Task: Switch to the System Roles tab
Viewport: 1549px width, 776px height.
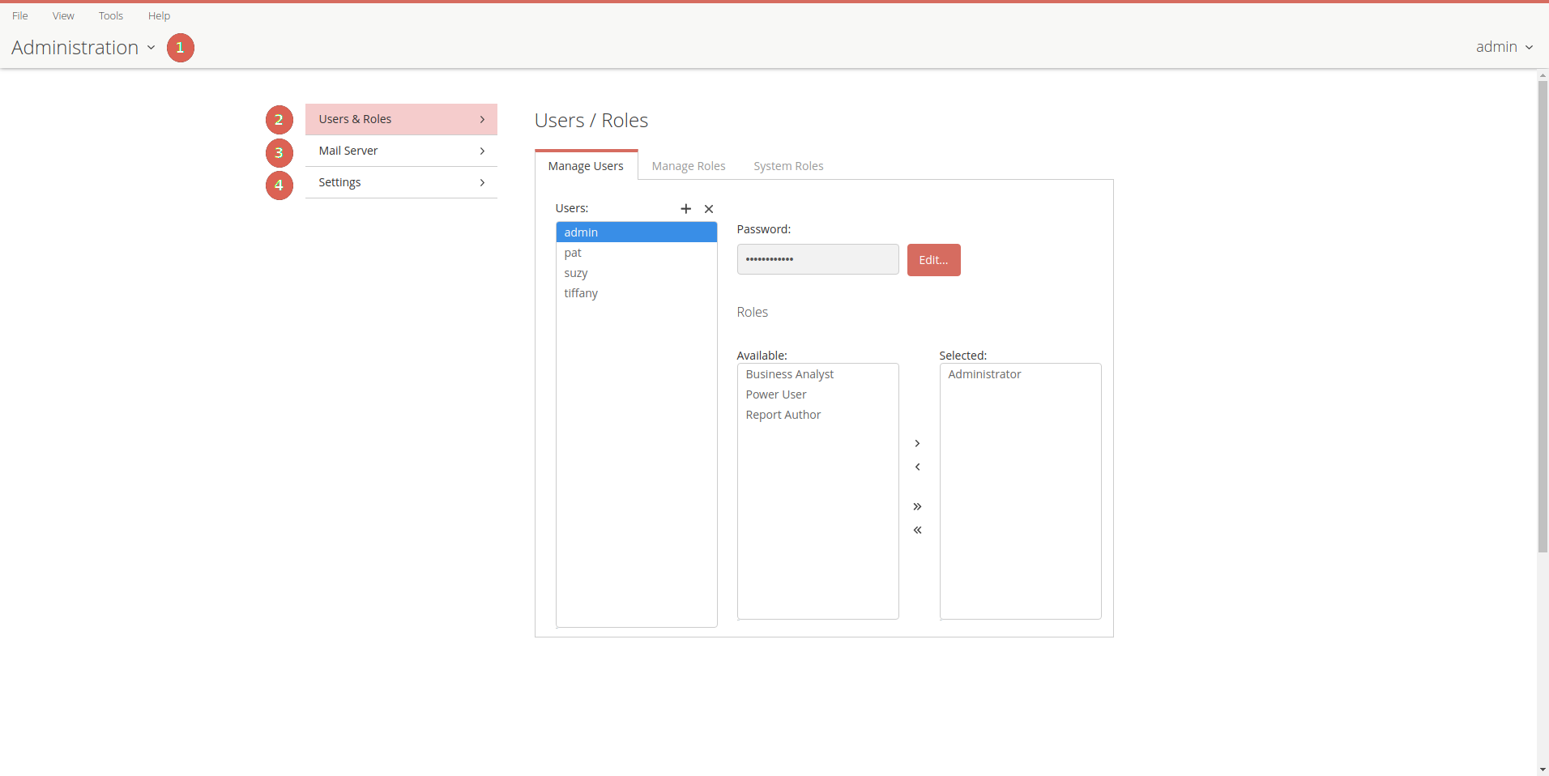Action: point(787,166)
